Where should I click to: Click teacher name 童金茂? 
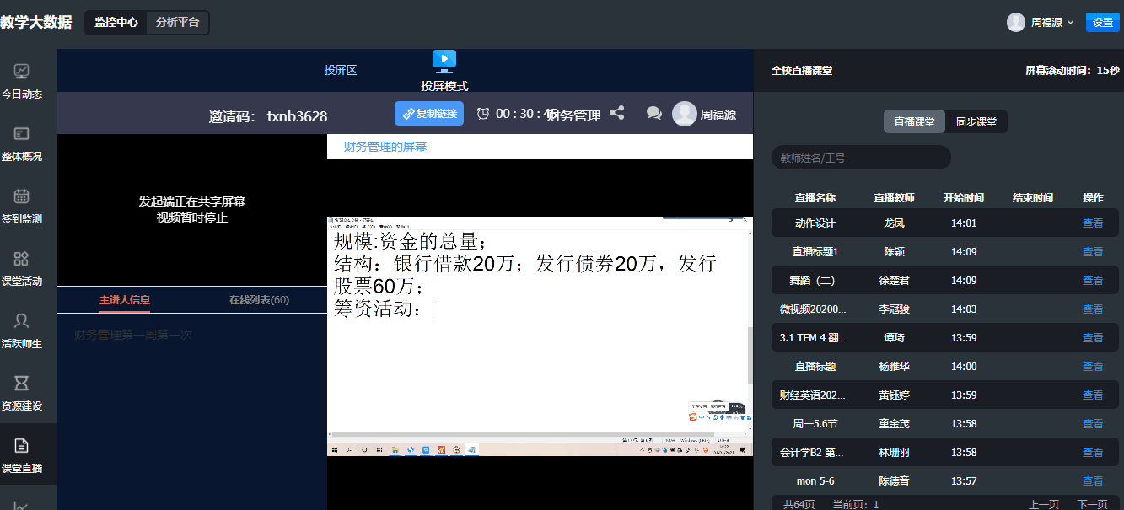point(894,424)
